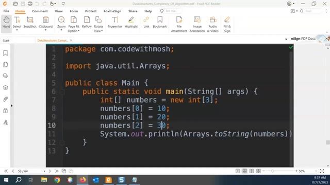Screen dimensions: 330x185
Task: Switch to the Start document tab
Action: 6,41
